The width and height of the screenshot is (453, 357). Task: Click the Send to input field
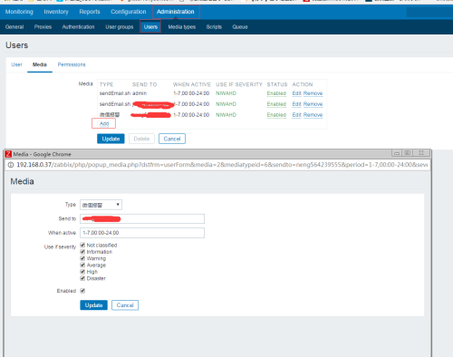pos(142,218)
